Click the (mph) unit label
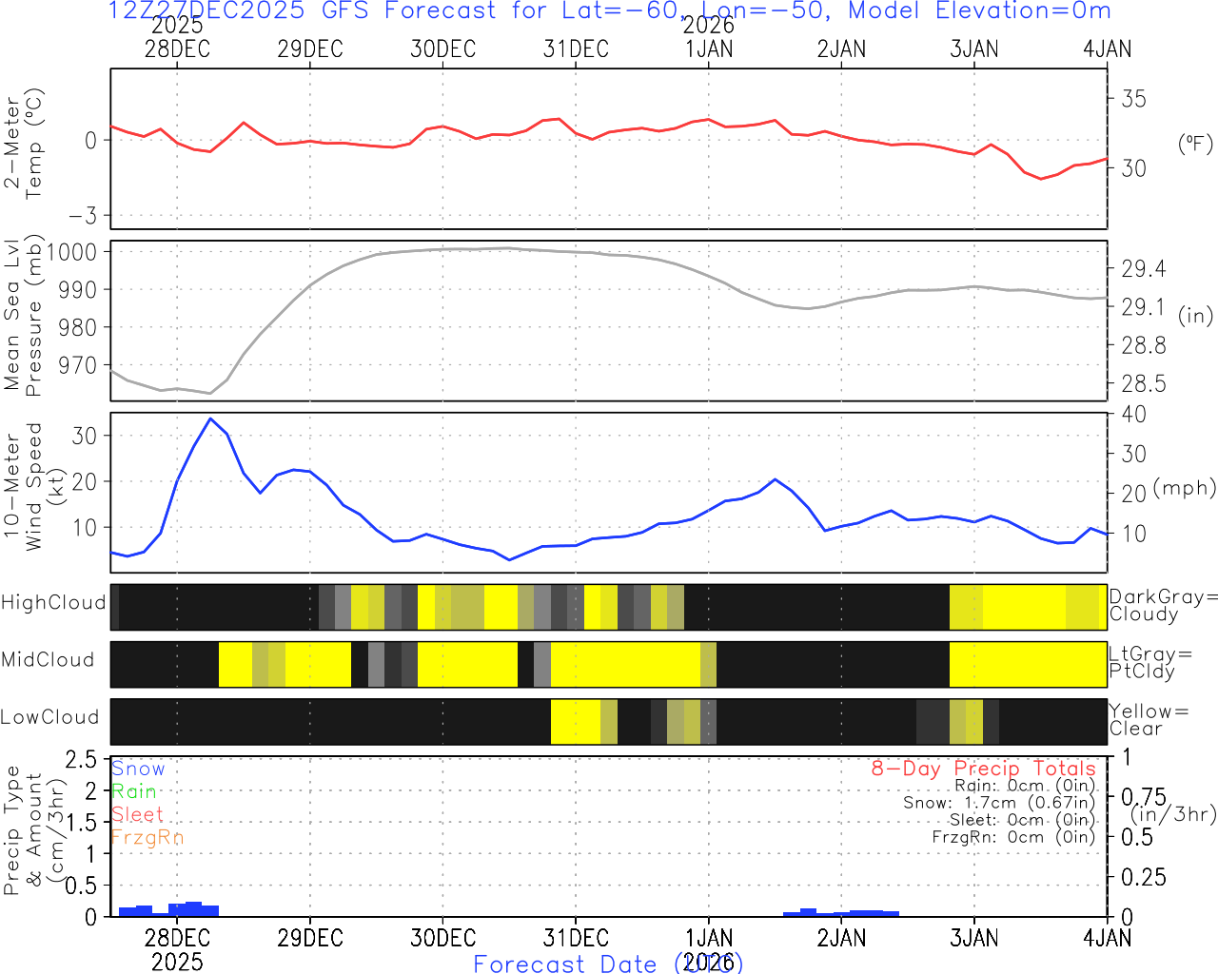The height and width of the screenshot is (974, 1218). [x=1185, y=488]
